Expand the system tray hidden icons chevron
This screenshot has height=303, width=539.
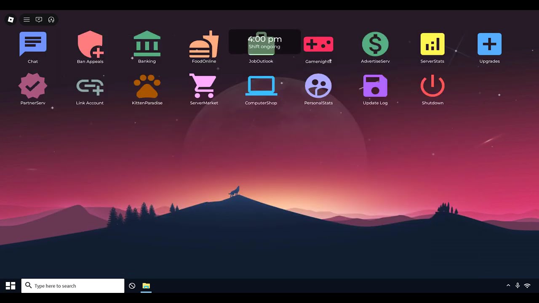[508, 286]
